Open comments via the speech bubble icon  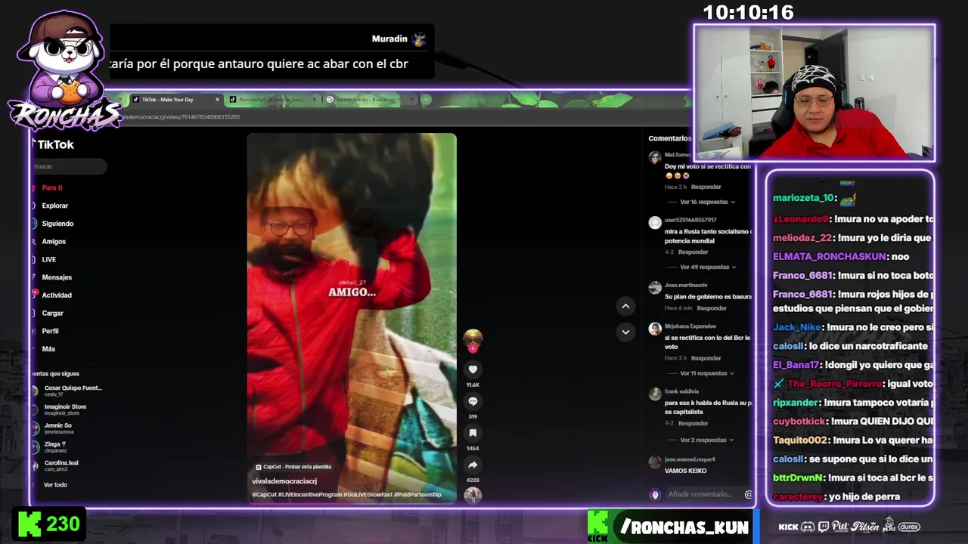pos(473,401)
